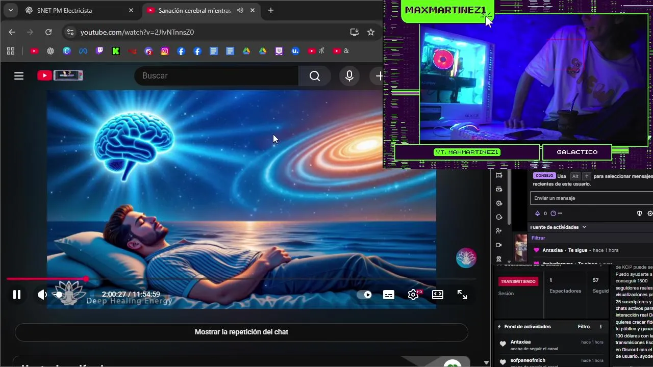Open the Filtro option in Feed de actividades
The height and width of the screenshot is (367, 653).
tap(584, 327)
